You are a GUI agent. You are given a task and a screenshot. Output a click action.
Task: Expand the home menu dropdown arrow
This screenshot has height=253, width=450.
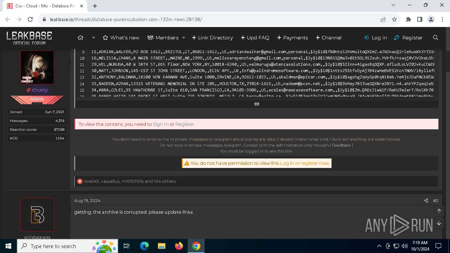click(x=94, y=38)
